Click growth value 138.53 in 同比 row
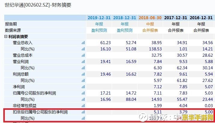This screenshot has width=215, height=123. coord(156,49)
